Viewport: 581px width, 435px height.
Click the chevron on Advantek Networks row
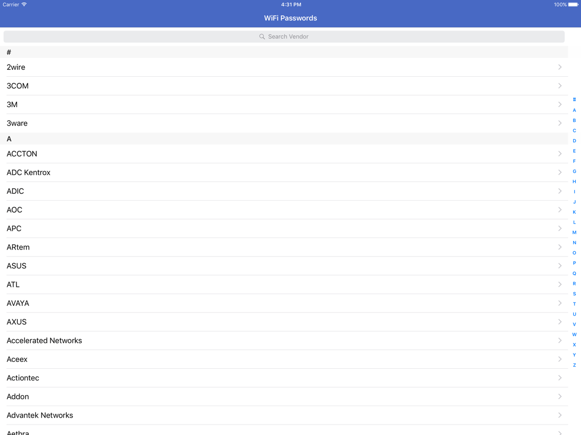tap(560, 415)
